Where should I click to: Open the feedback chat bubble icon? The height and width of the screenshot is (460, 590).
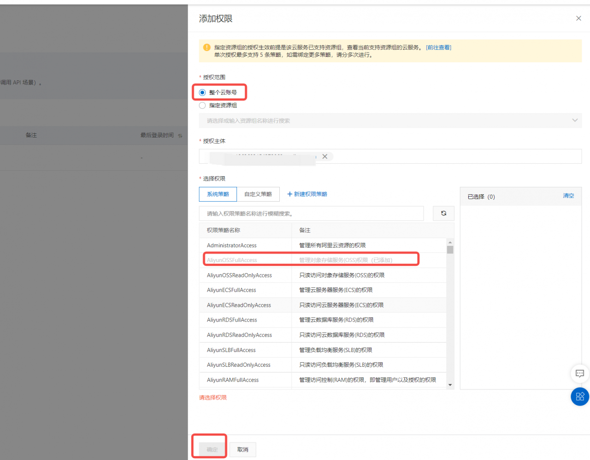click(580, 373)
